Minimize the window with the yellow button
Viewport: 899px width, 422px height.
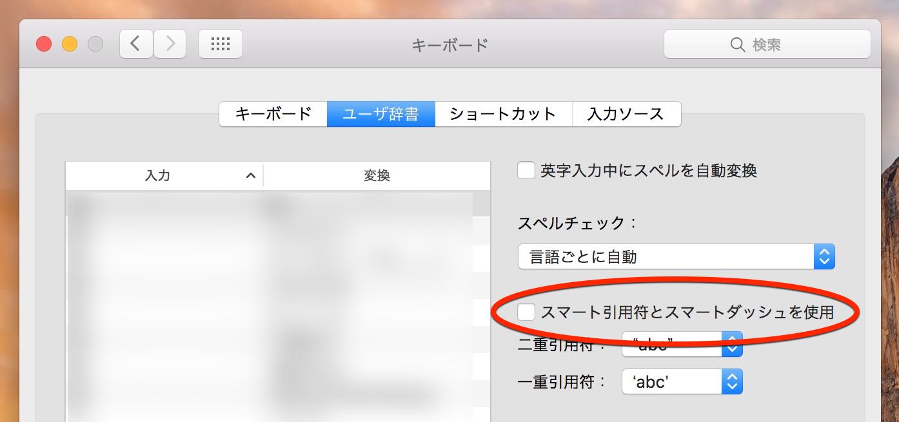point(70,44)
